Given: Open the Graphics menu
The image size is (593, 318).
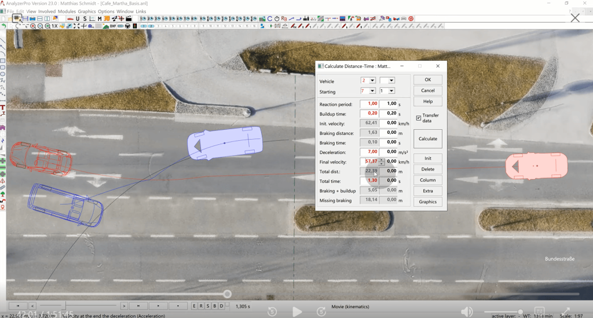Looking at the screenshot, I should [87, 12].
